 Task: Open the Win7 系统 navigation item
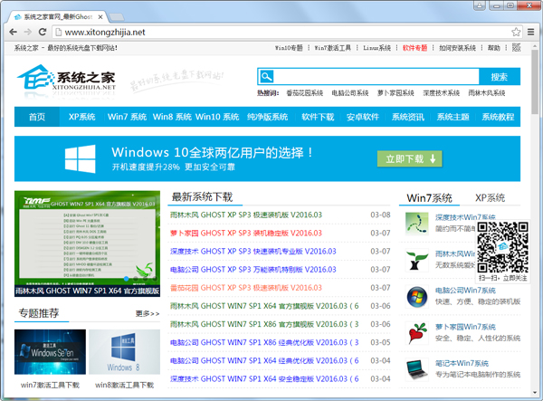[x=127, y=117]
